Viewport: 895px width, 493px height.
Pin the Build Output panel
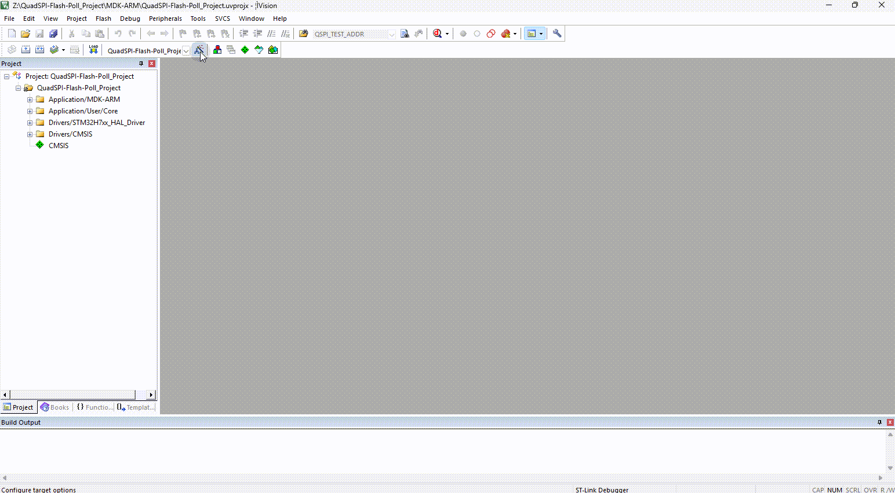pos(879,422)
